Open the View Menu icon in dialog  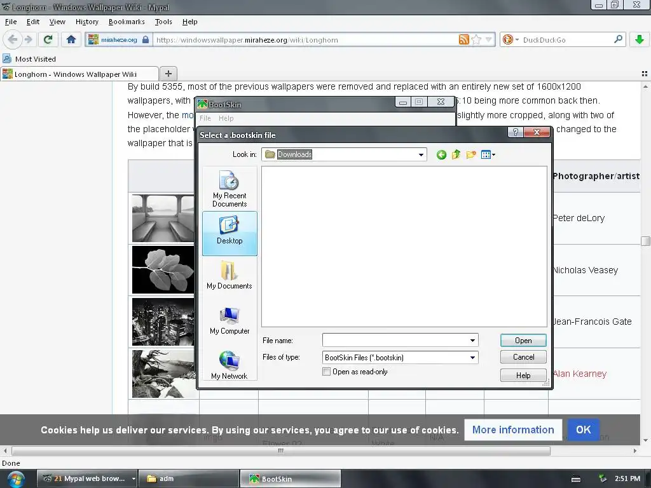(x=488, y=155)
